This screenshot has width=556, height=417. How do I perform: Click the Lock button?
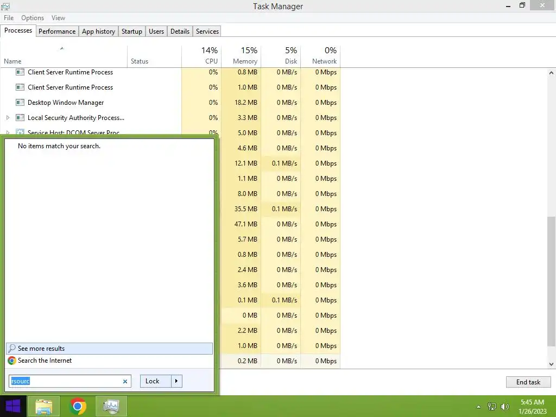[x=156, y=381]
